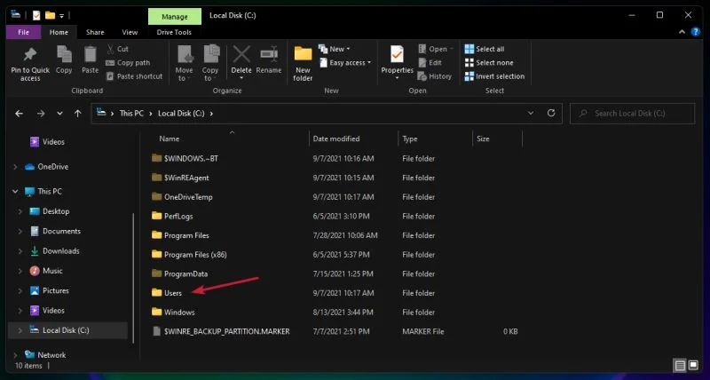710x380 pixels.
Task: Expand the OneDrive tree node
Action: [15, 167]
